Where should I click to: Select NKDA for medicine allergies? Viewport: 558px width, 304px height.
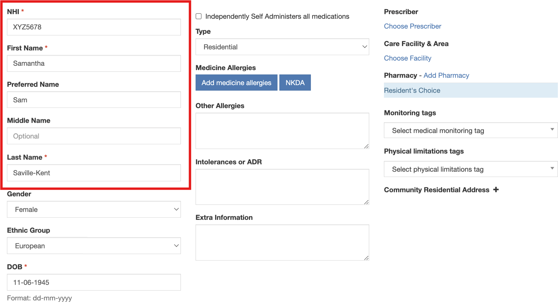pyautogui.click(x=295, y=82)
